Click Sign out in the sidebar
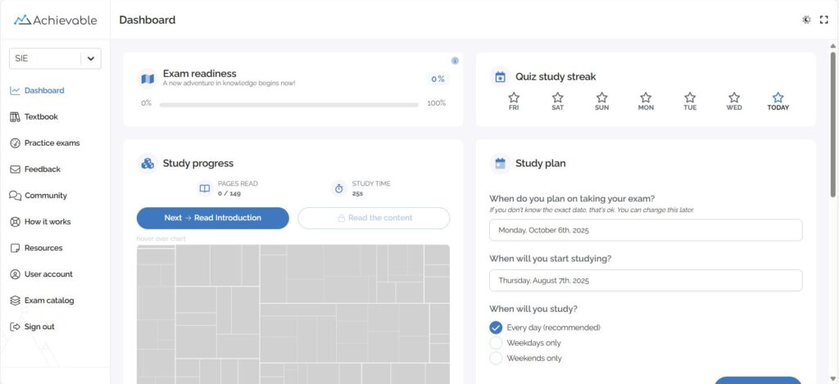The image size is (839, 384). click(39, 327)
